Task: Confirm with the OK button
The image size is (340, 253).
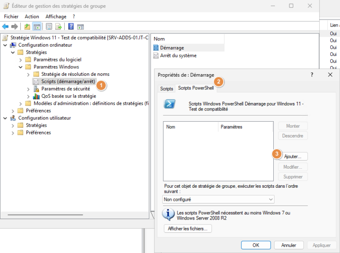Action: pyautogui.click(x=256, y=245)
